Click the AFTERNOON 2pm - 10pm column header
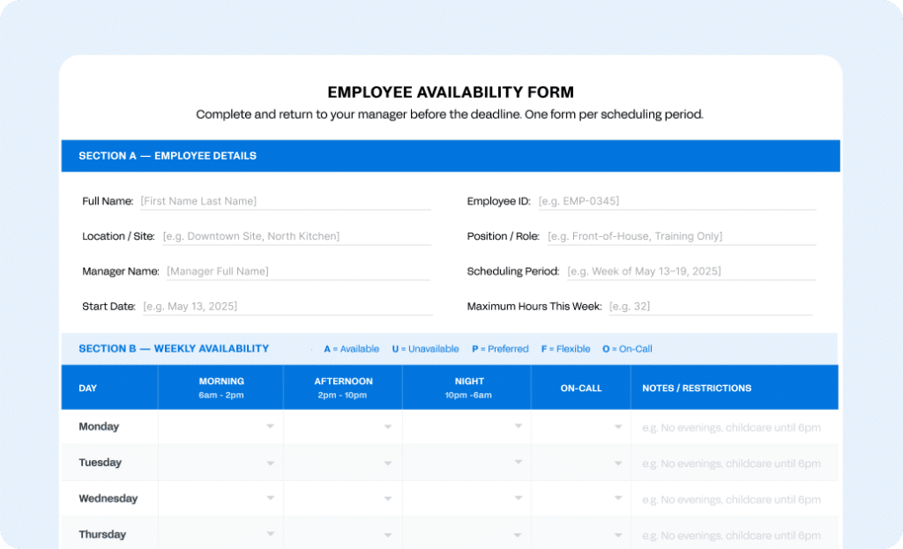This screenshot has height=549, width=903. pos(343,387)
